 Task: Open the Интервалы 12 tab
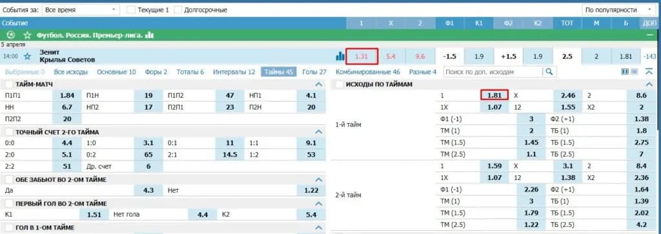(234, 72)
